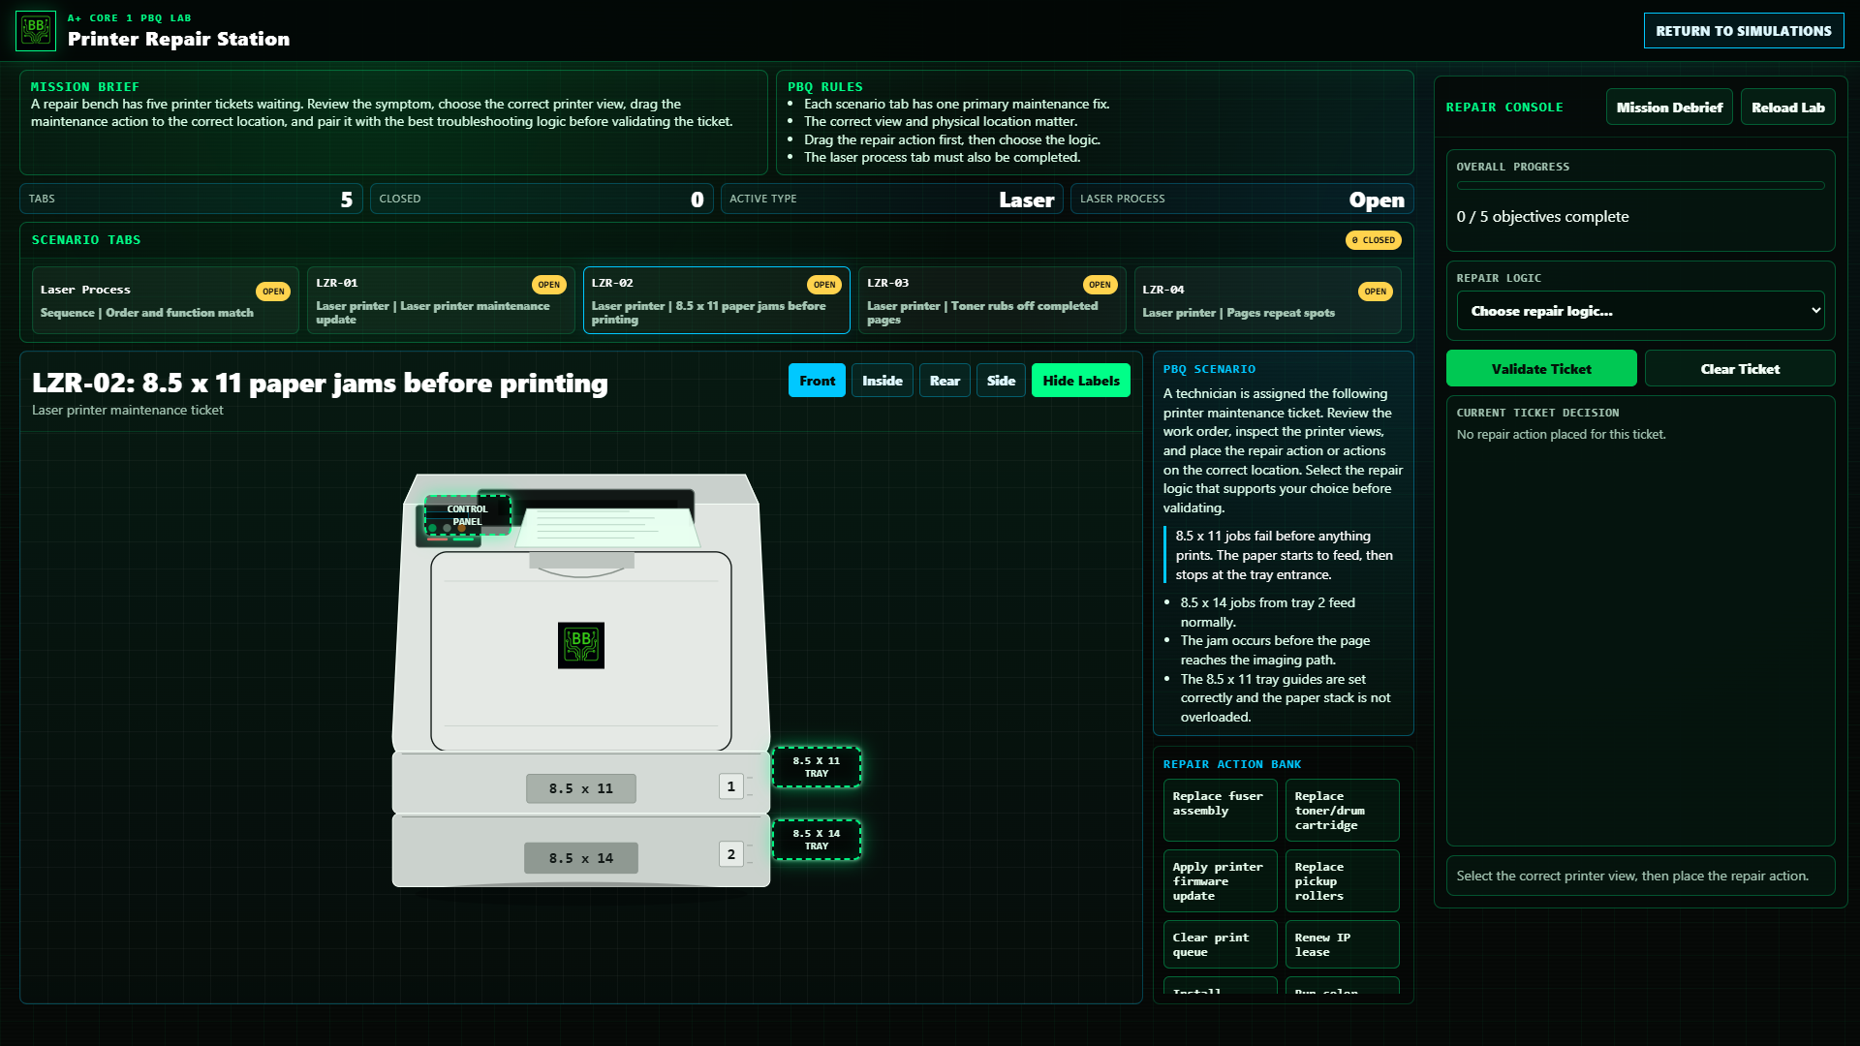This screenshot has height=1046, width=1860.
Task: Open the LZR-04 pages repeat spots tab
Action: pyautogui.click(x=1267, y=301)
